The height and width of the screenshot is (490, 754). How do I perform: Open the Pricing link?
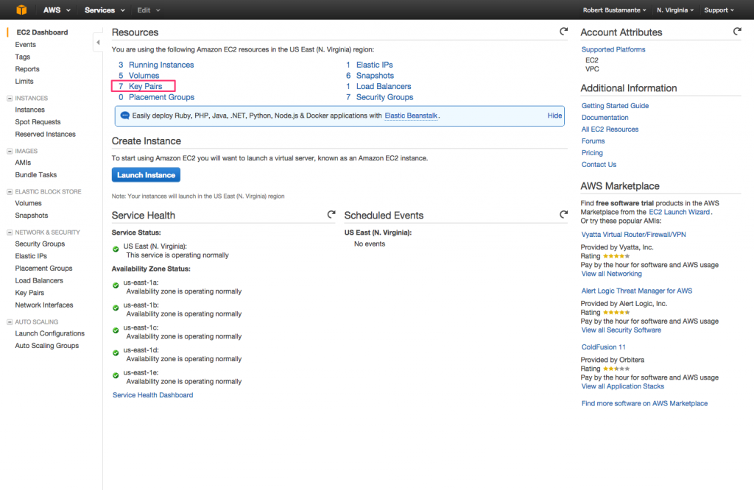pyautogui.click(x=592, y=153)
